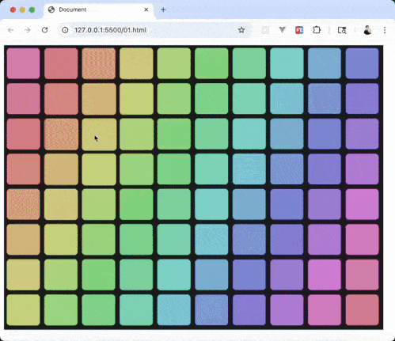
Task: Click the red tile in bottom-right corner
Action: [x=362, y=310]
